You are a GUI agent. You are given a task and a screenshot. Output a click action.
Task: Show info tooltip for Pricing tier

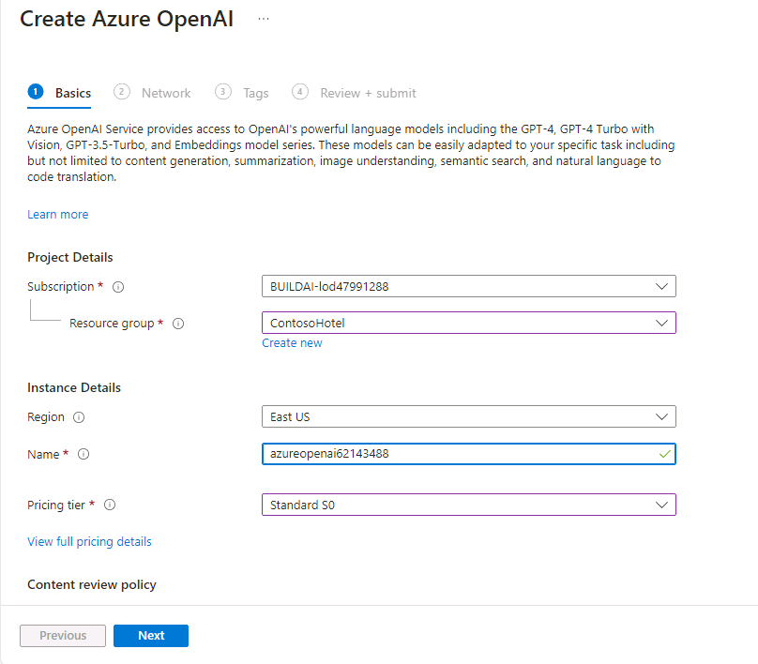[110, 505]
